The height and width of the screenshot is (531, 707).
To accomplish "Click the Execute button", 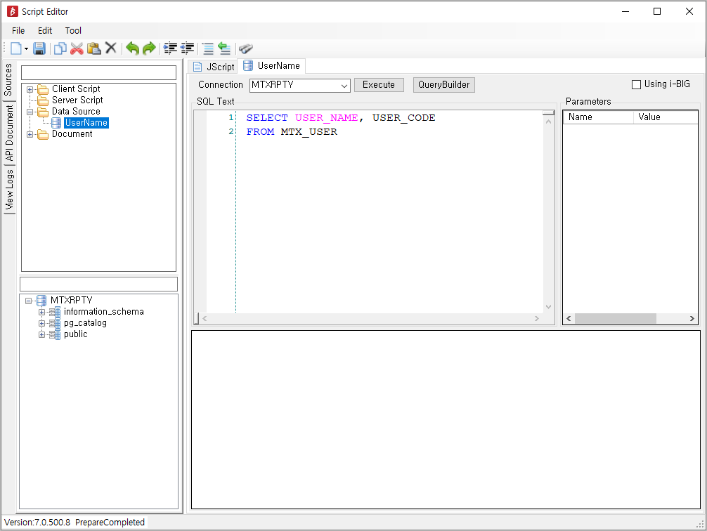I will click(x=379, y=85).
